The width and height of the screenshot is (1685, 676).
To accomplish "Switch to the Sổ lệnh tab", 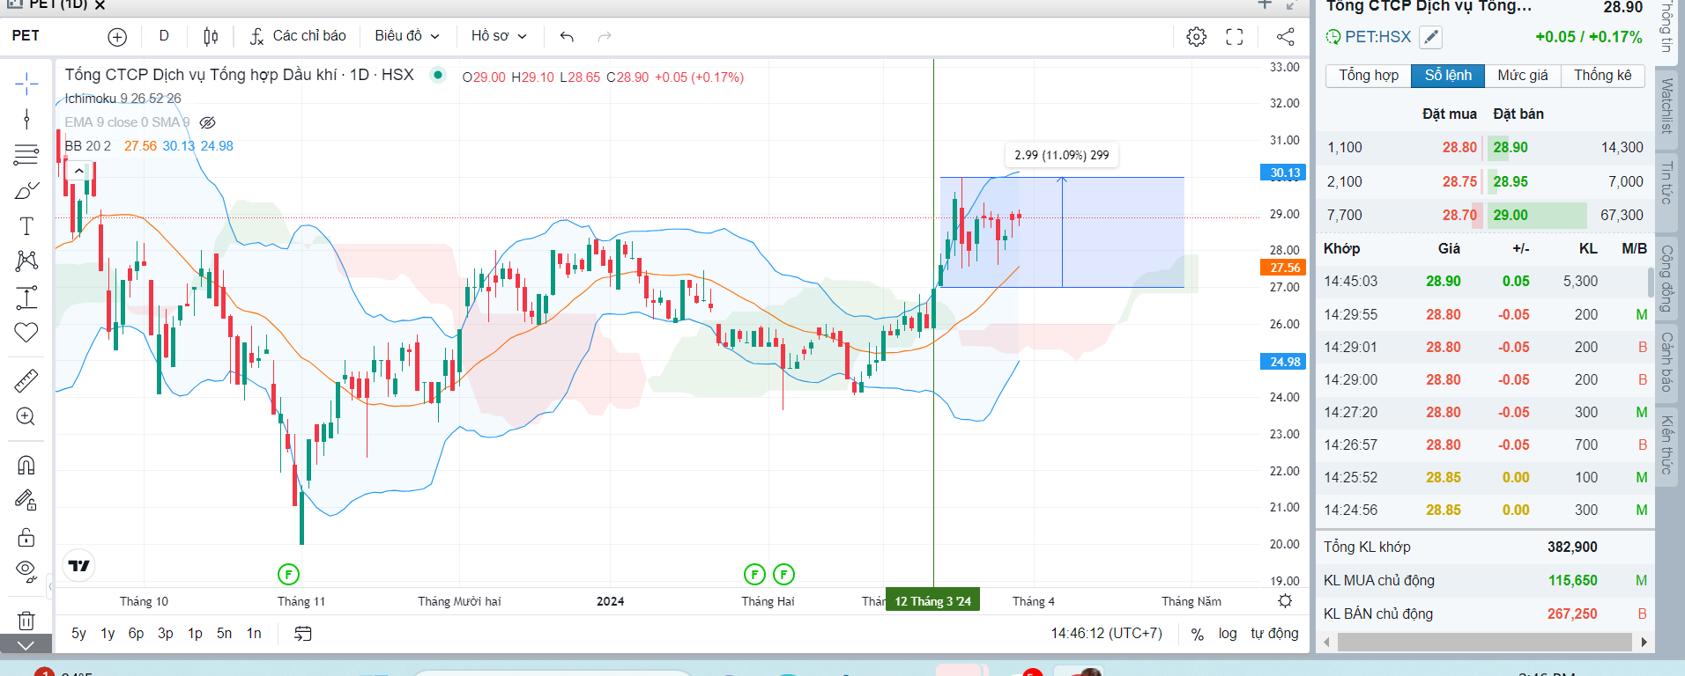I will pos(1448,76).
